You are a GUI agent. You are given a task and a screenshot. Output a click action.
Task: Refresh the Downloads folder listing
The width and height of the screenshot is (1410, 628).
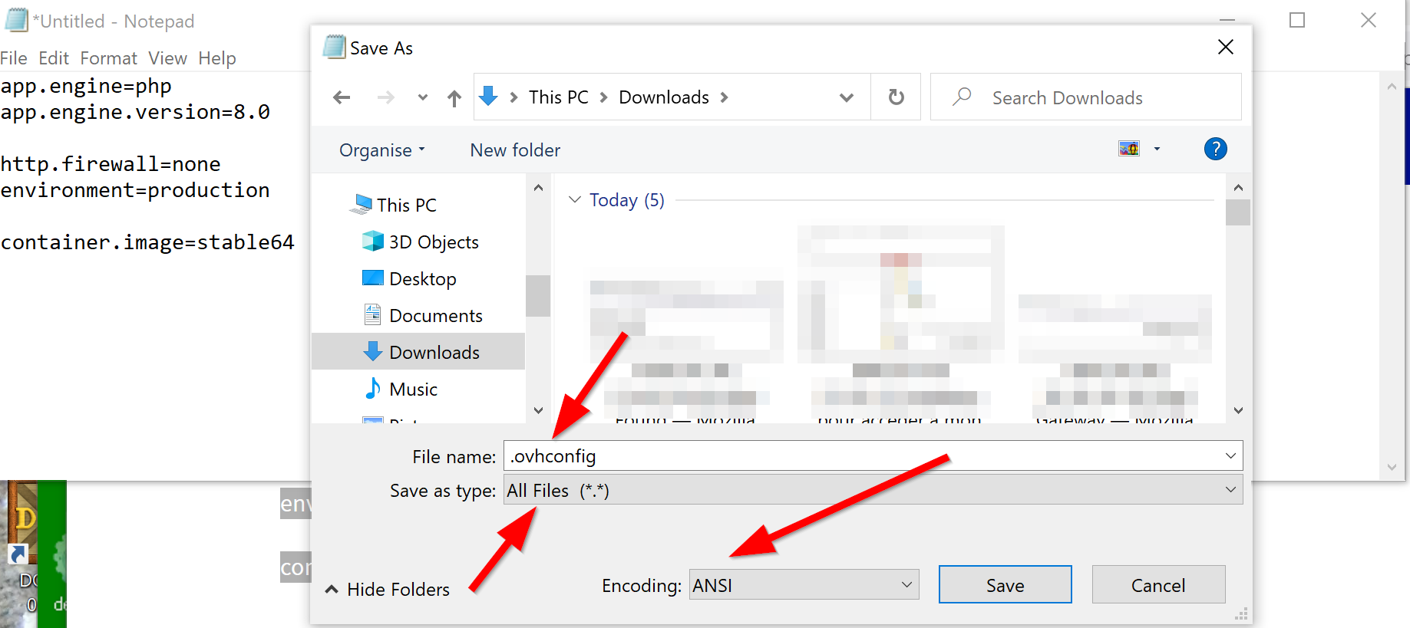tap(896, 97)
